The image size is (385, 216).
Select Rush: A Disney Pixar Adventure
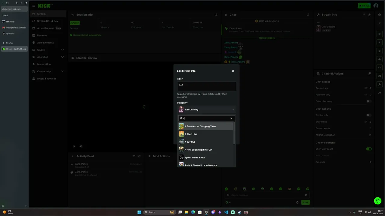[206, 165]
